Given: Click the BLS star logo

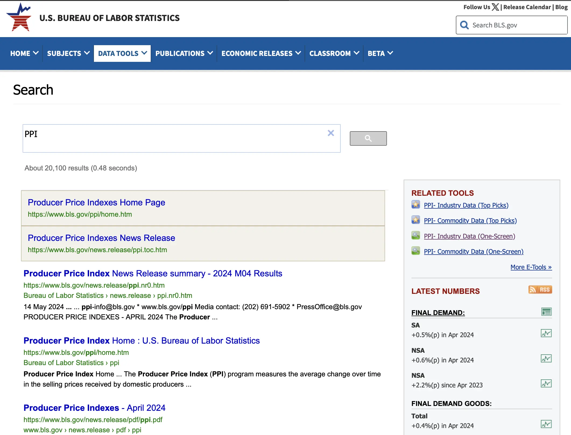Looking at the screenshot, I should tap(19, 17).
